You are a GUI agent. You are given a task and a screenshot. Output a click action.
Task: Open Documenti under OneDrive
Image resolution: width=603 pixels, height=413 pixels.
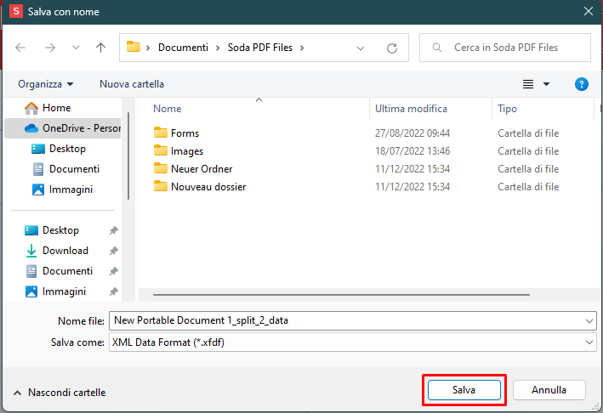click(65, 169)
